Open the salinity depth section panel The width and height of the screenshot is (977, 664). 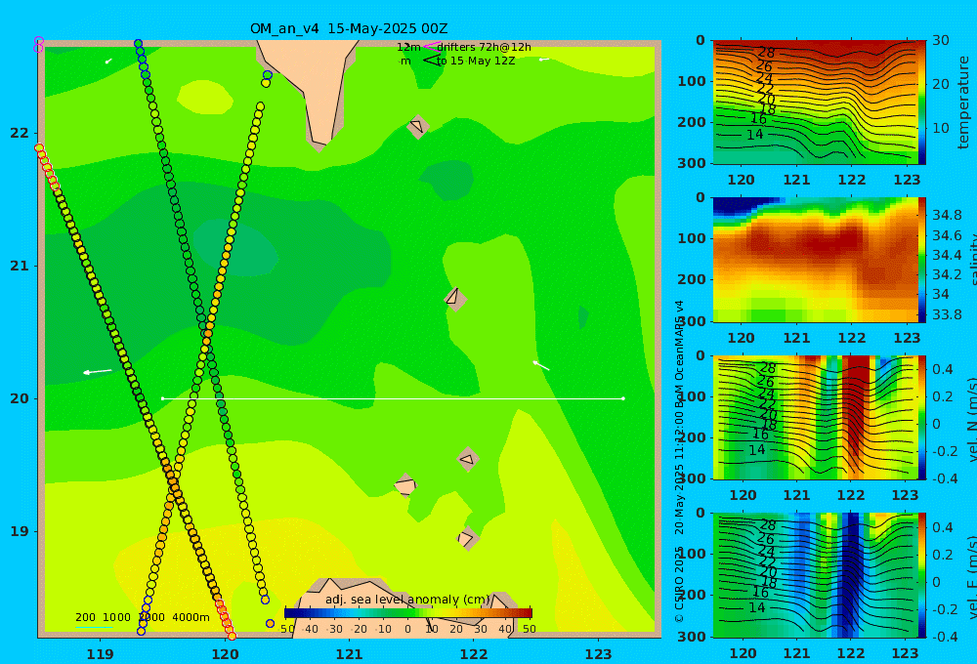(x=815, y=260)
